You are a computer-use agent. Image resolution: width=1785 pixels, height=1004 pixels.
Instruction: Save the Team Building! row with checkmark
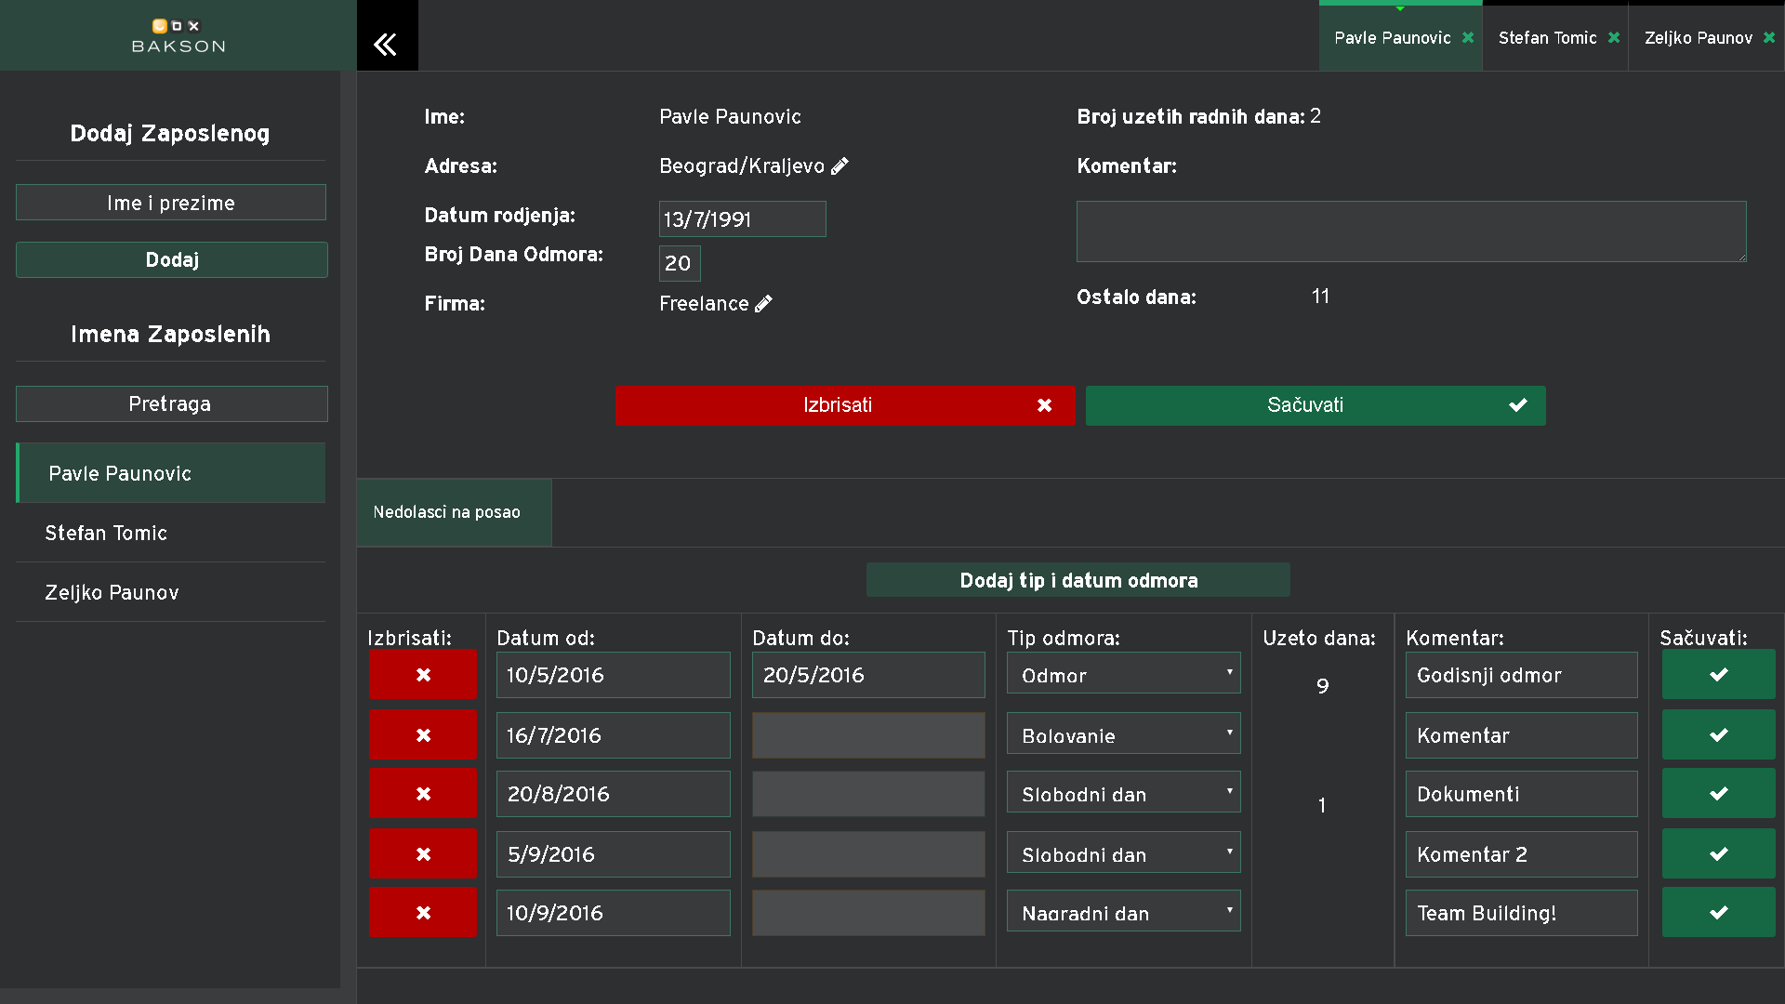pos(1718,913)
